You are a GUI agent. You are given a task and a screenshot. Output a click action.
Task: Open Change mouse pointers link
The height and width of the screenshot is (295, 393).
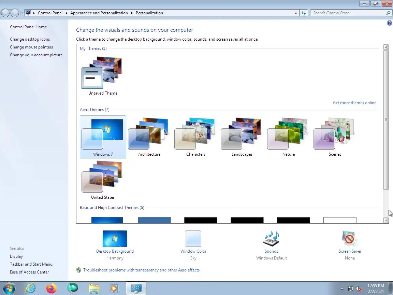[x=31, y=47]
